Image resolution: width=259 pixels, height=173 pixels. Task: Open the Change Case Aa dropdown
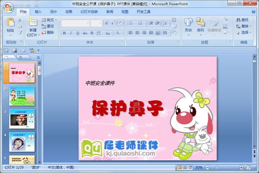108,33
